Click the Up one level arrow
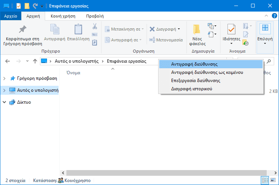Image resolution: width=279 pixels, height=185 pixels. click(35, 61)
